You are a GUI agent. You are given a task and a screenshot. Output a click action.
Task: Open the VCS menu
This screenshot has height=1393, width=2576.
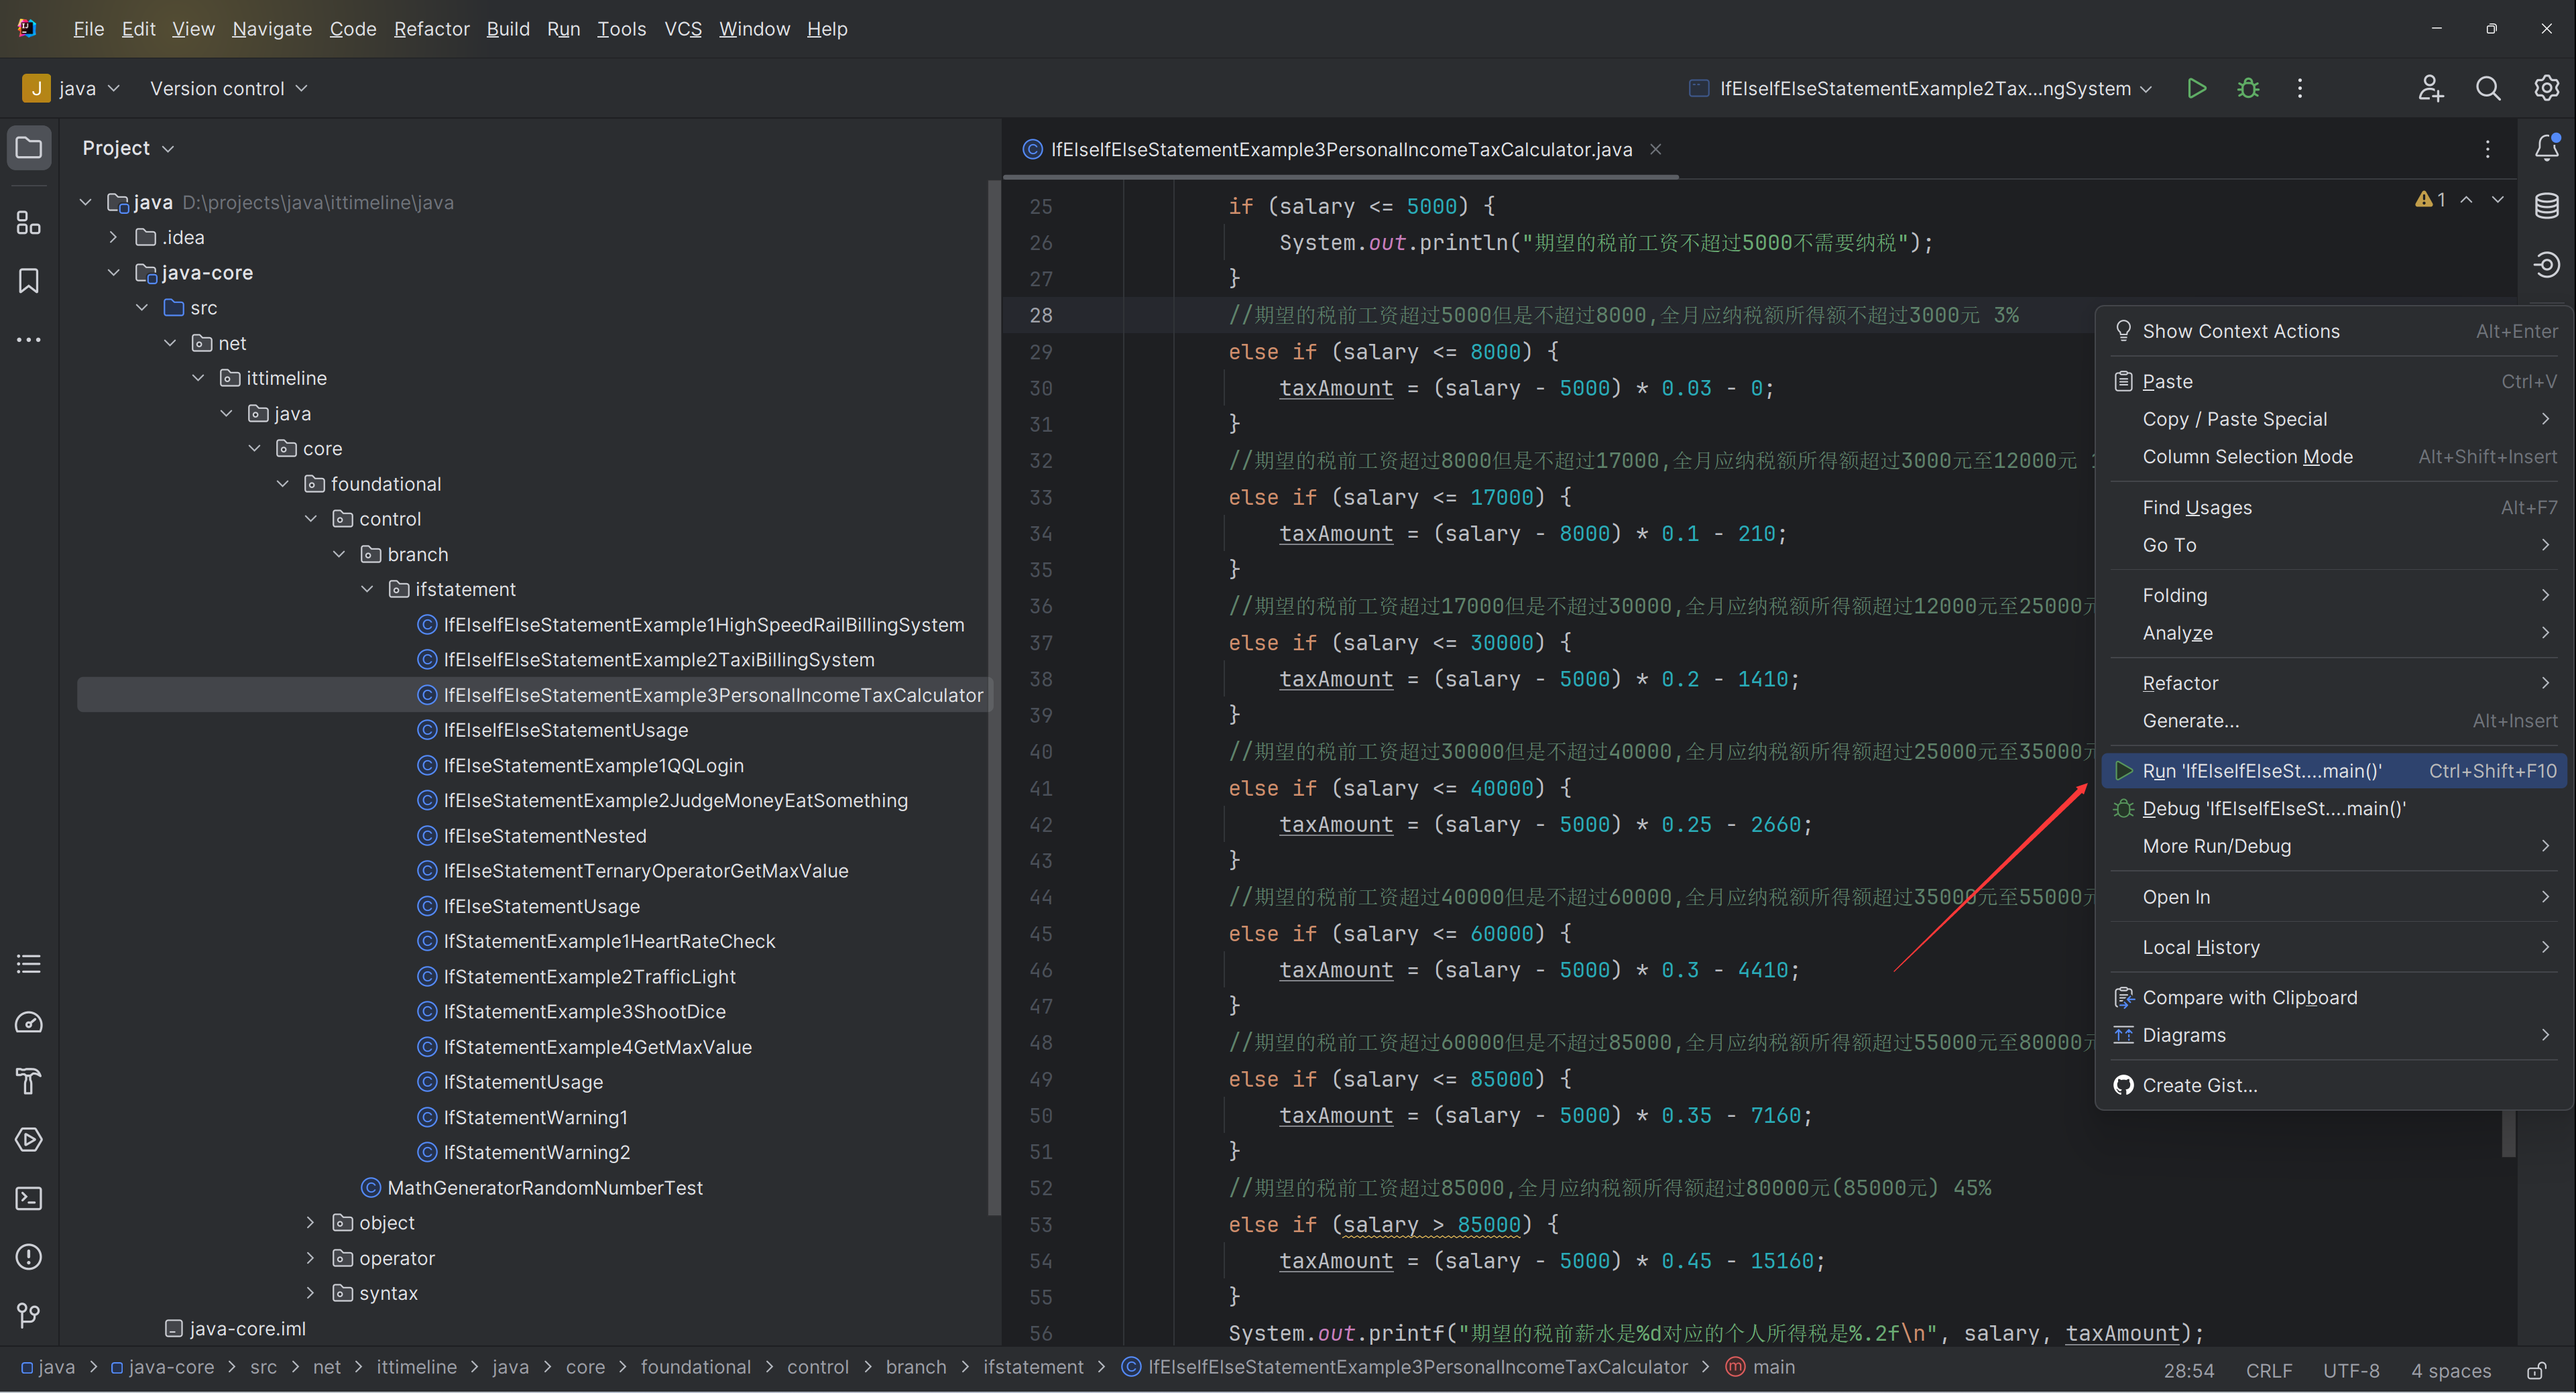coord(683,29)
